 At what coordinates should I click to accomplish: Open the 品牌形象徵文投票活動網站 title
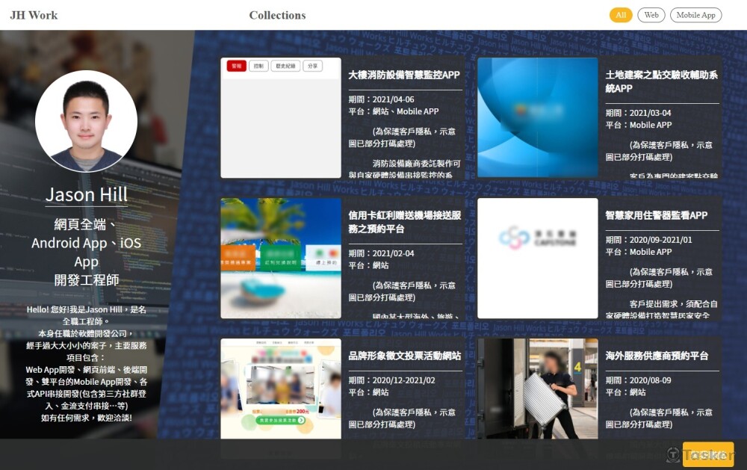404,356
